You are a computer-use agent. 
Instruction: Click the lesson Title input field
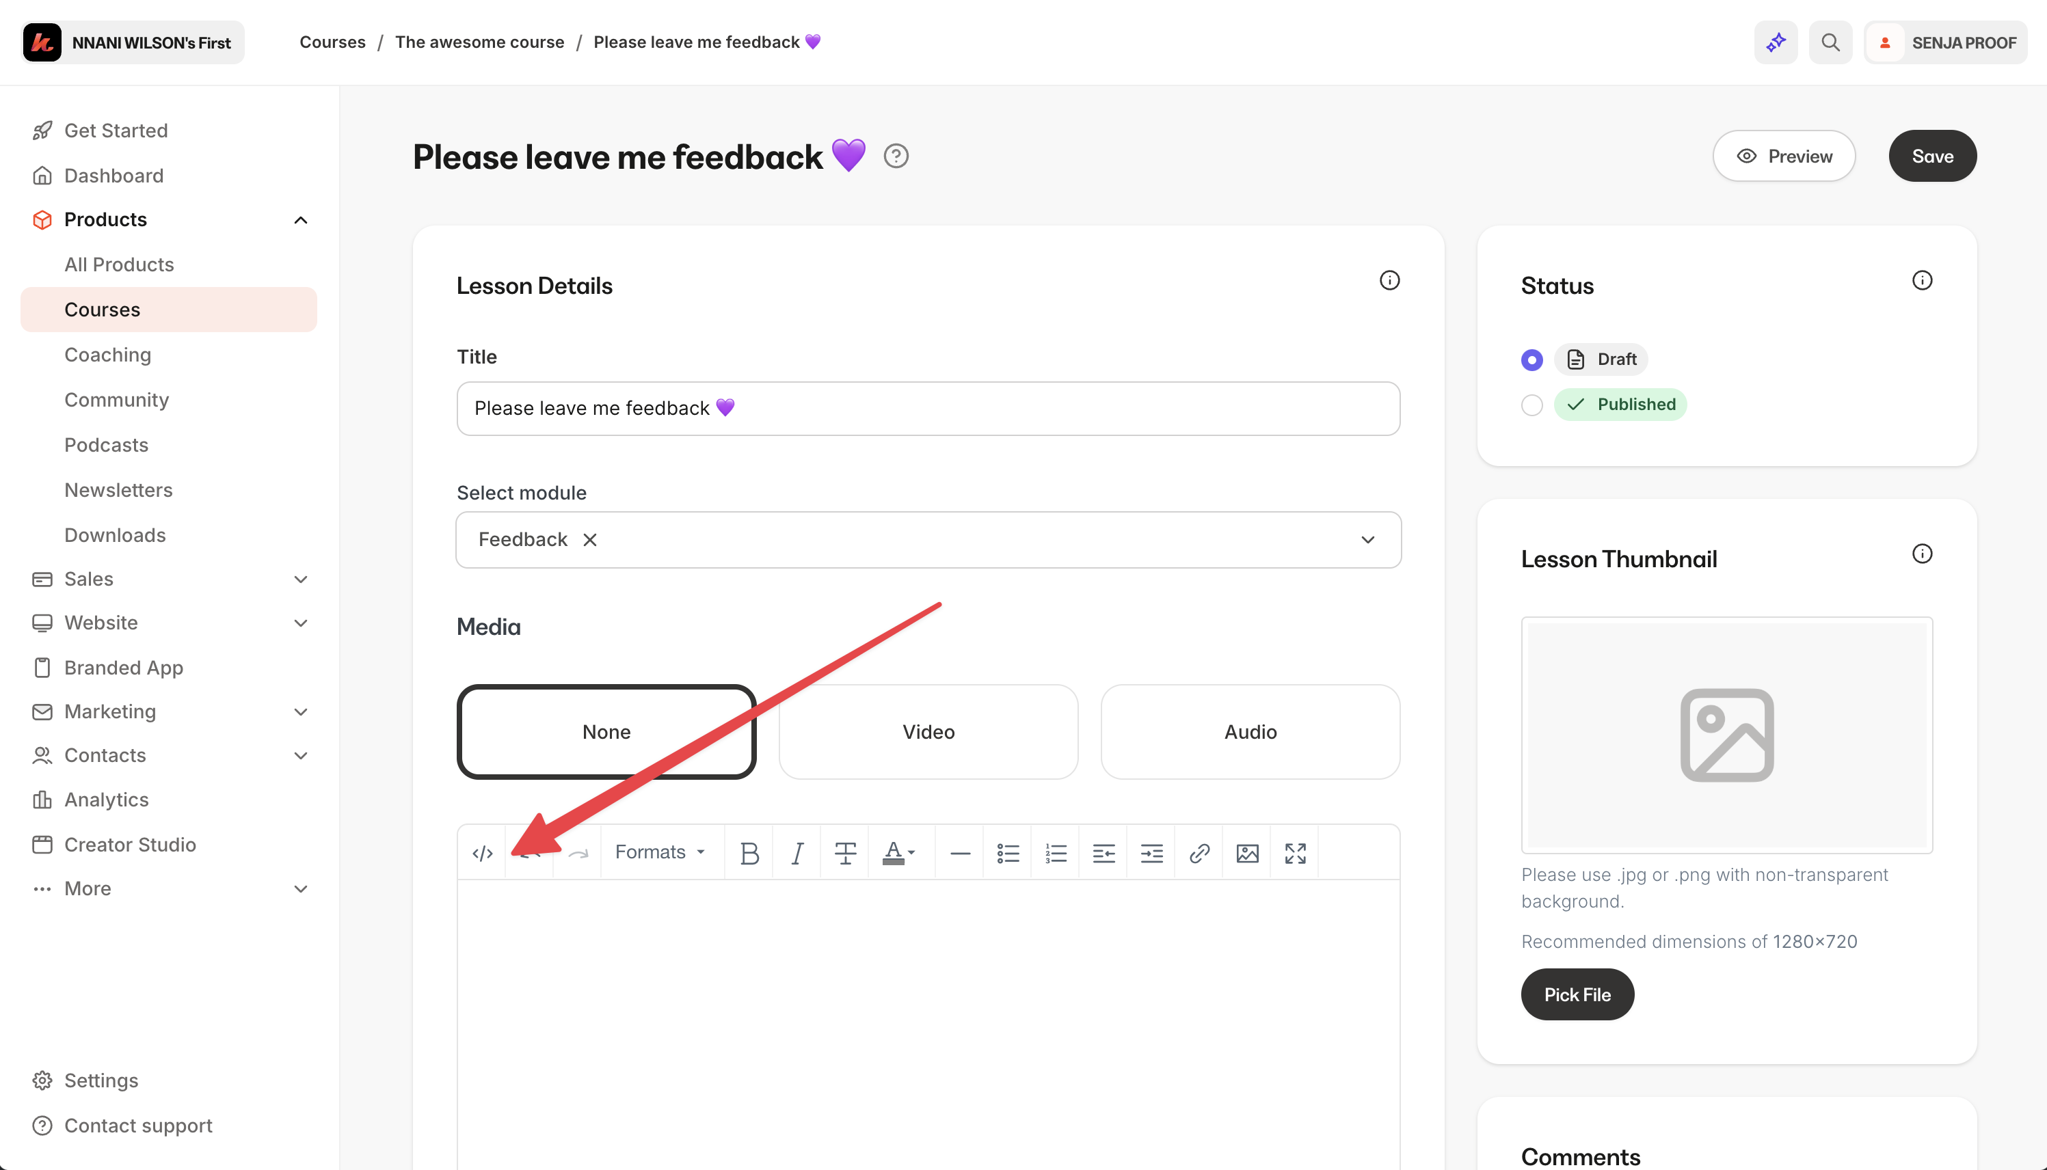(928, 408)
